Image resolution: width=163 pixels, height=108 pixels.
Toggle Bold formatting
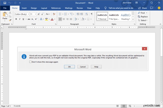pos(16,19)
